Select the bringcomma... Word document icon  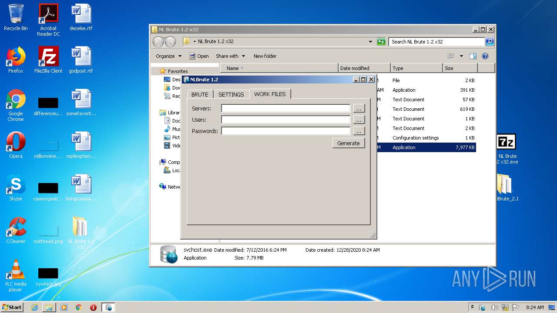click(x=81, y=188)
